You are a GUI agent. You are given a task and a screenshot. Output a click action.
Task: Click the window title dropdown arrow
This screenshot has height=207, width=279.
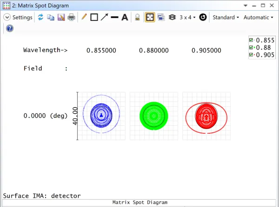246,6
